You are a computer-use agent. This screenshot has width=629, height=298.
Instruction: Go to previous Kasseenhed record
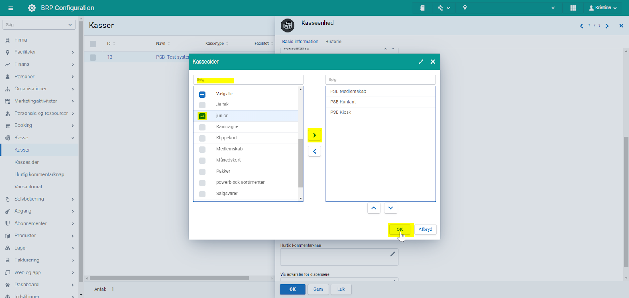(x=581, y=26)
